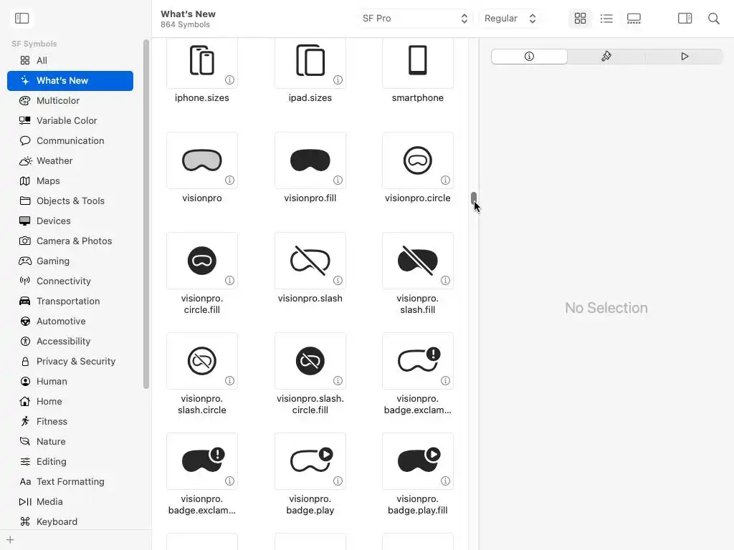Select the visionpro.slash.fill symbol
This screenshot has width=734, height=550.
click(x=418, y=261)
